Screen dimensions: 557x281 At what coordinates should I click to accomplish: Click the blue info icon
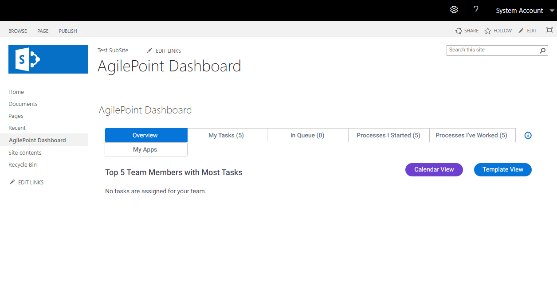tap(528, 135)
